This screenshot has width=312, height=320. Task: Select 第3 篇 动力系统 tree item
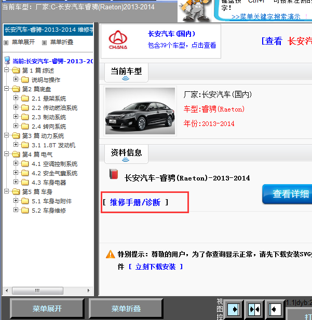click(x=43, y=136)
